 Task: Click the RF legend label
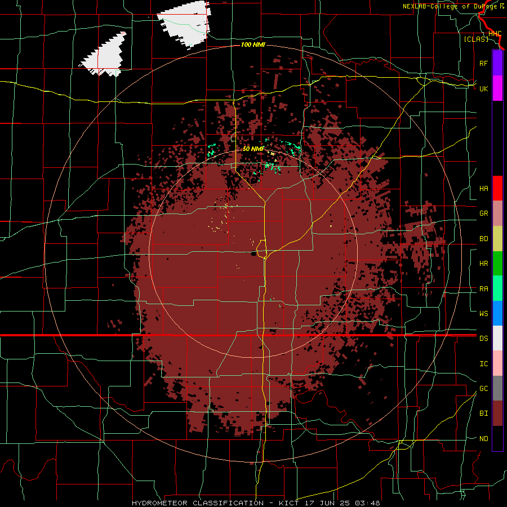pyautogui.click(x=483, y=63)
